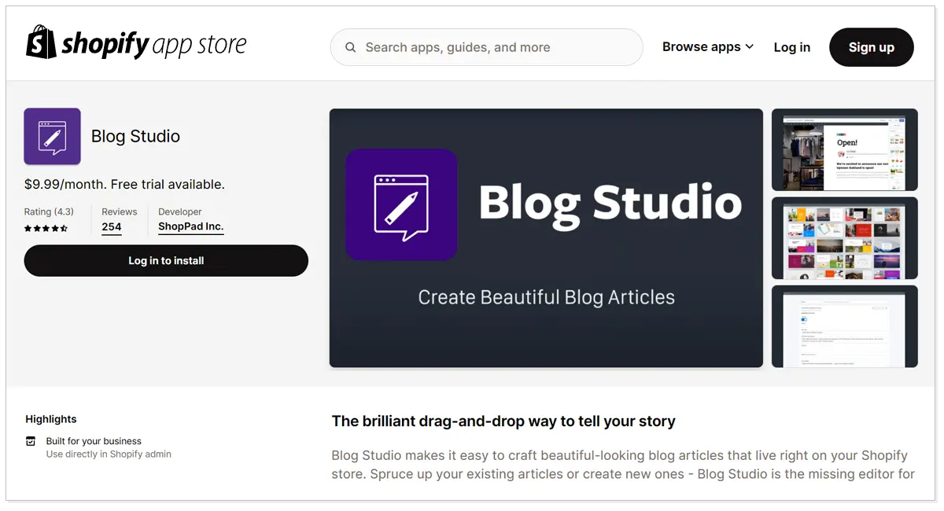944x511 pixels.
Task: Click the "Reviews" label
Action: coord(120,211)
